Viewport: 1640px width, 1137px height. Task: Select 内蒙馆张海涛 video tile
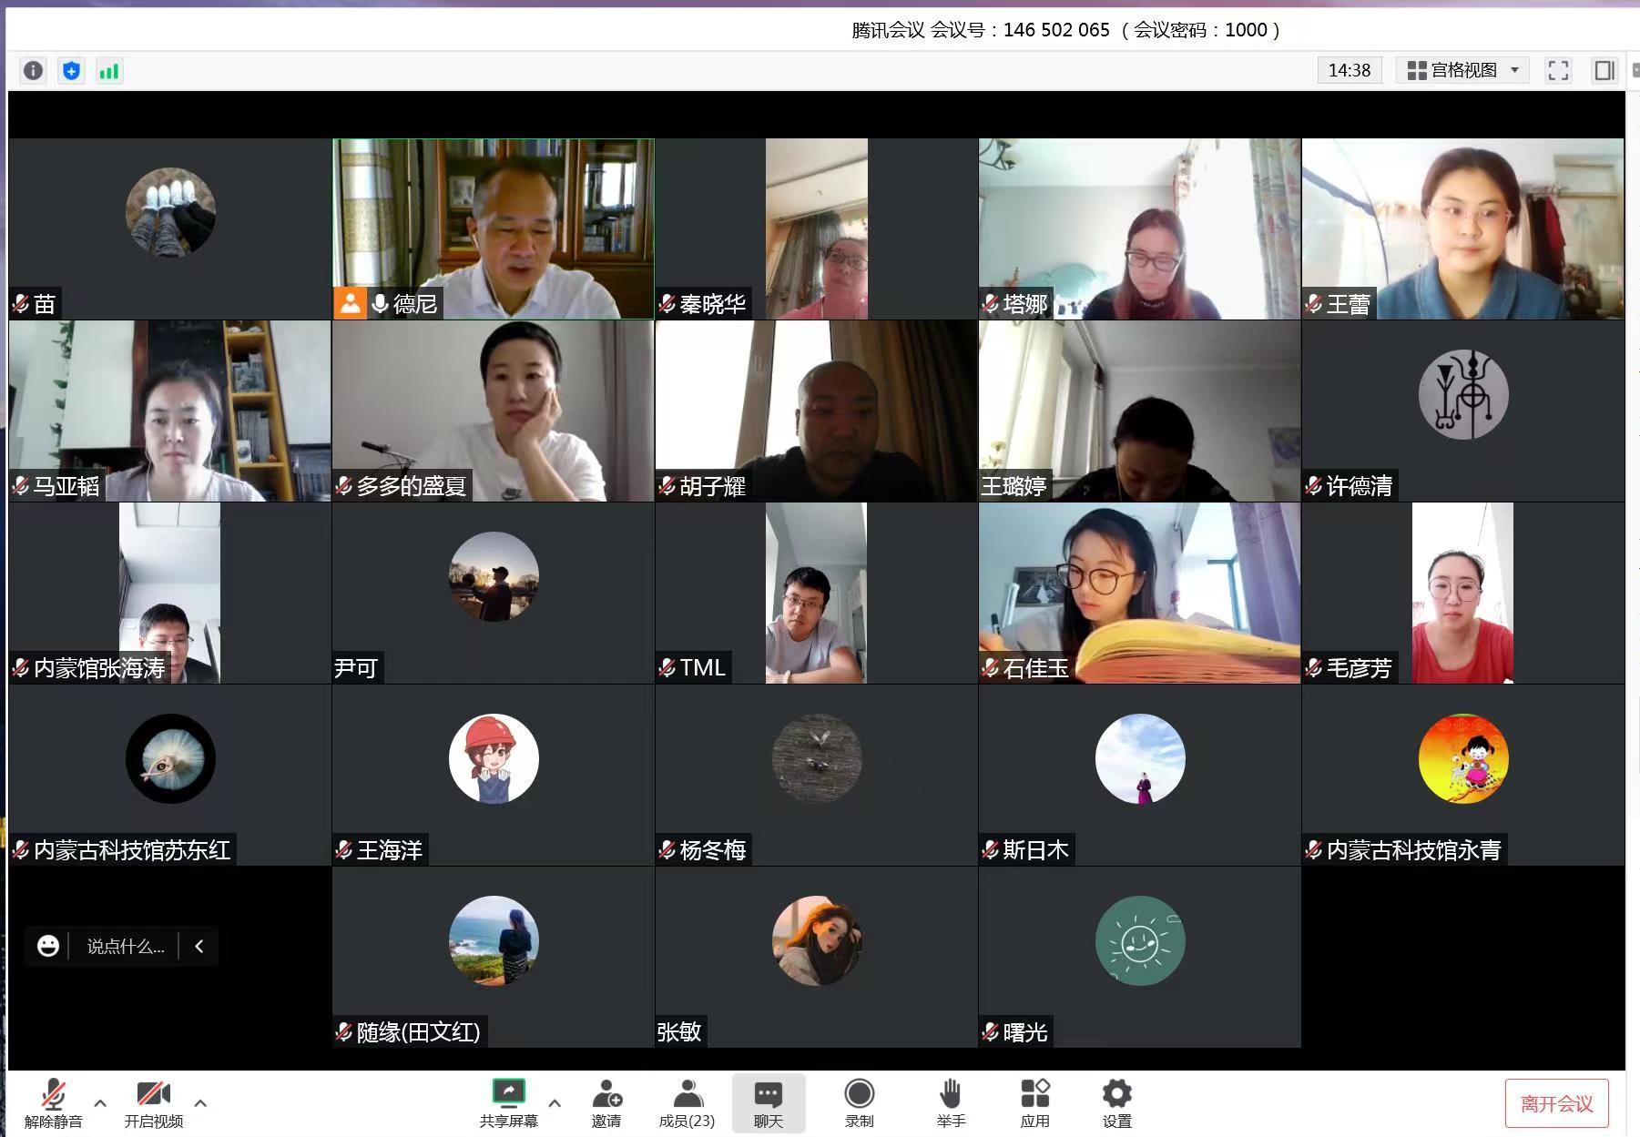170,593
